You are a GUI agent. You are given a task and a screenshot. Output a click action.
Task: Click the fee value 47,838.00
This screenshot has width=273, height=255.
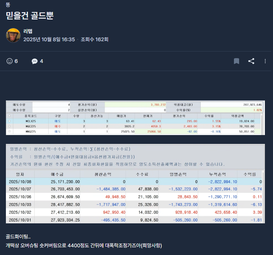click(148, 189)
